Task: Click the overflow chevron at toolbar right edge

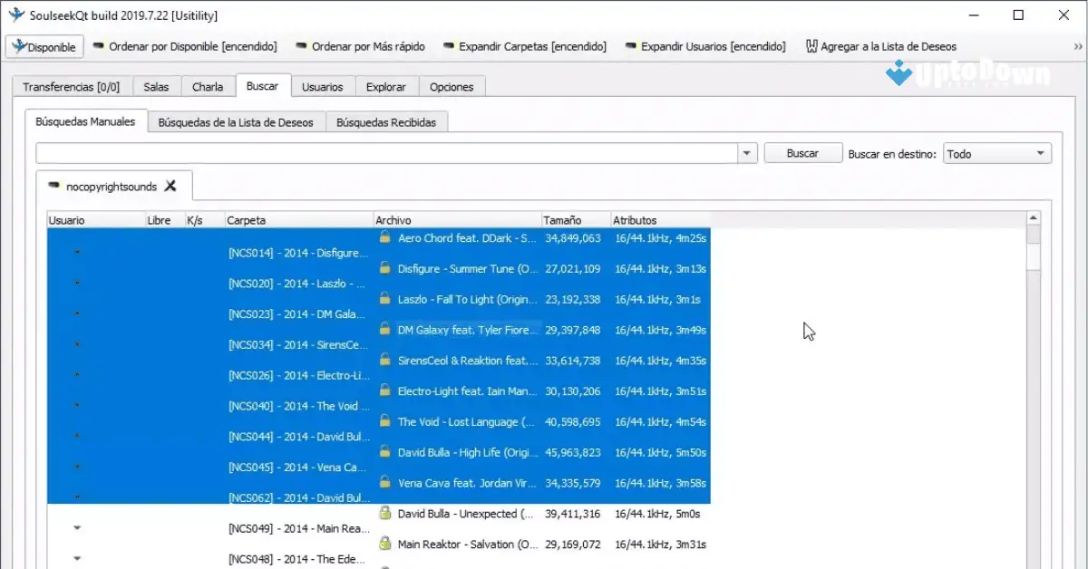Action: coord(1080,45)
